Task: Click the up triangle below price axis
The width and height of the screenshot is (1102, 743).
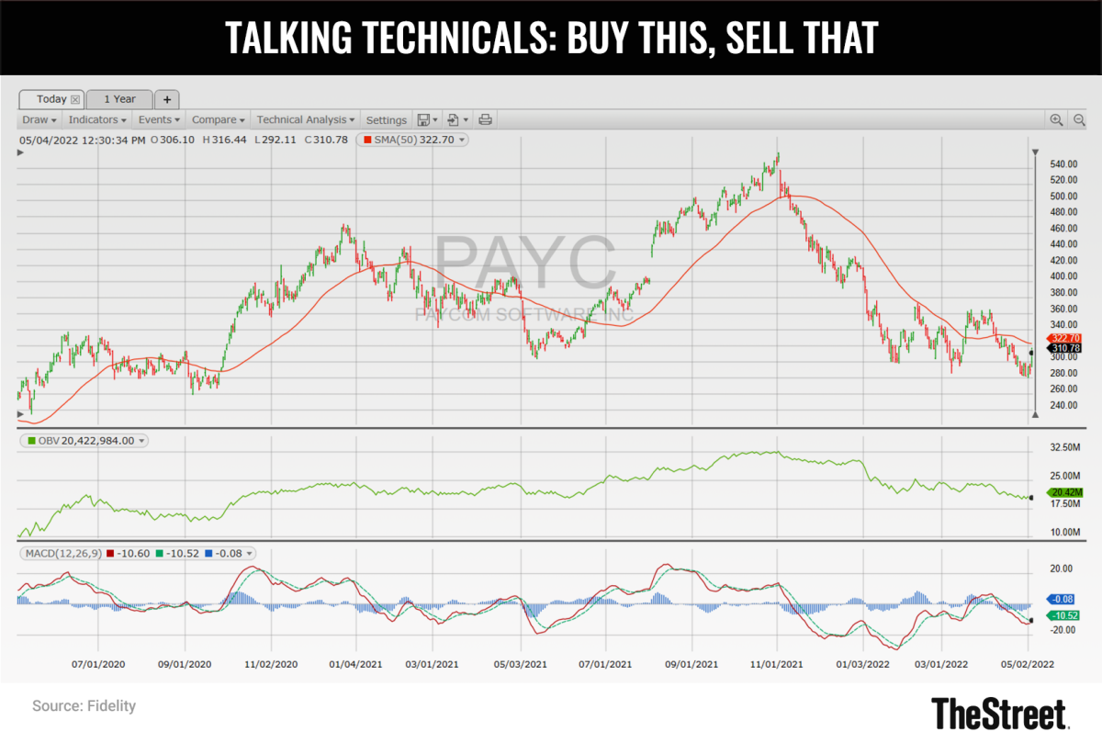Action: pyautogui.click(x=1036, y=415)
